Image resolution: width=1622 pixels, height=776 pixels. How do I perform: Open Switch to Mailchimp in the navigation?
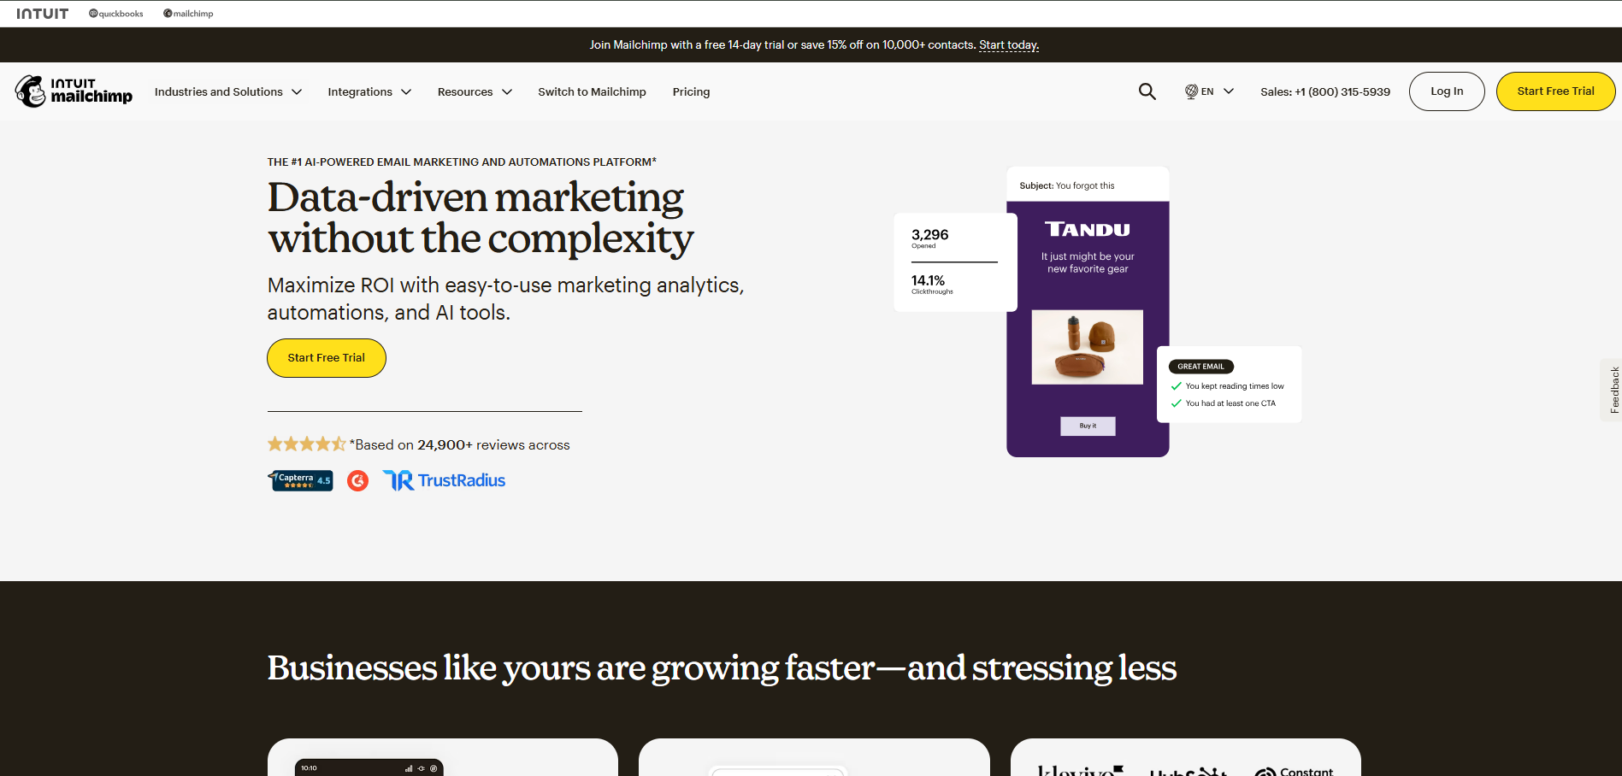(592, 91)
